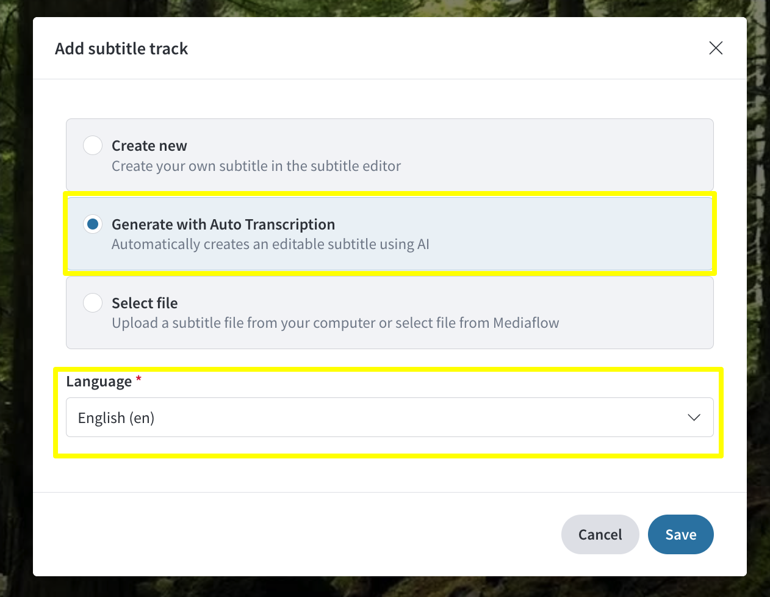Click the red required asterisk beside Language
770x597 pixels.
[139, 379]
